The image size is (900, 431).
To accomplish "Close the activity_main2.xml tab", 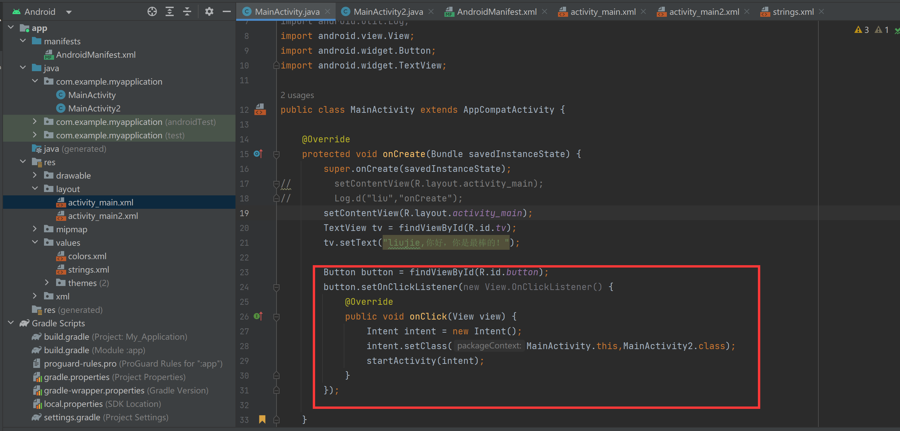I will coord(746,11).
